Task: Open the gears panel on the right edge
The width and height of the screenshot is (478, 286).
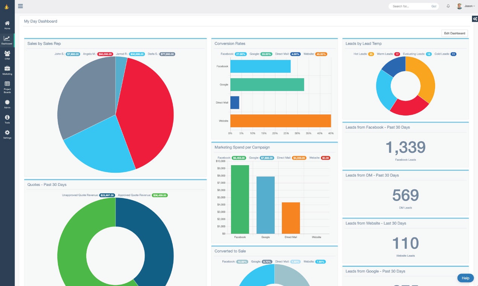Action: (x=475, y=19)
